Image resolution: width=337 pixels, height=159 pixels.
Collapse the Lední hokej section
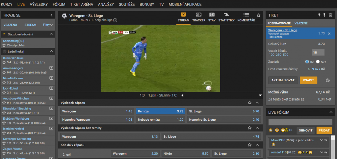(51, 51)
